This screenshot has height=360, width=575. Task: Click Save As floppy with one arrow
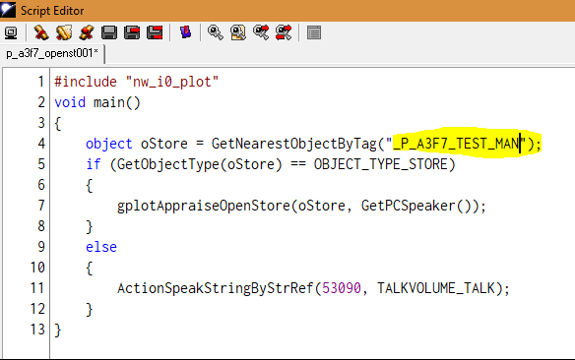(132, 33)
